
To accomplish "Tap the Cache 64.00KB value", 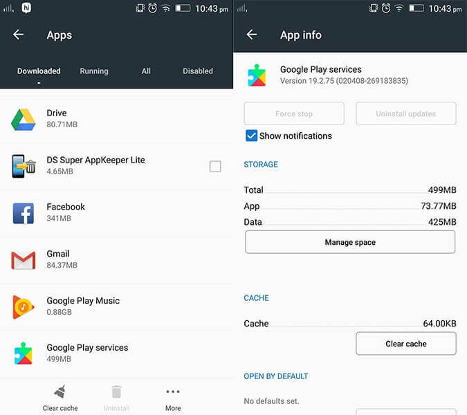I will (439, 324).
